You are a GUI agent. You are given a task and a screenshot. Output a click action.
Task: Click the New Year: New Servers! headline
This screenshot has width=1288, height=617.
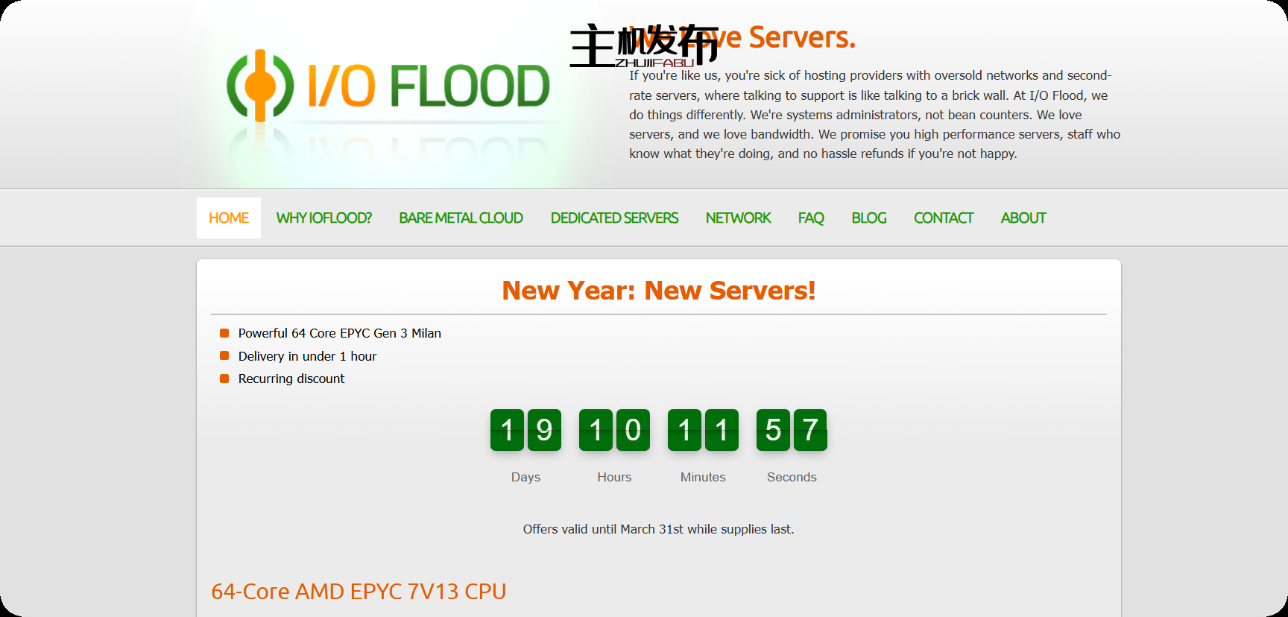pyautogui.click(x=658, y=291)
